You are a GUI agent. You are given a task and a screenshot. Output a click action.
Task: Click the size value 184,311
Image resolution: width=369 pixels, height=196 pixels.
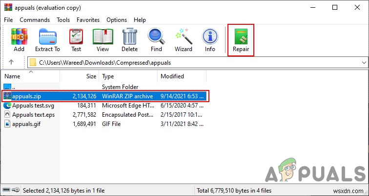[x=86, y=106]
